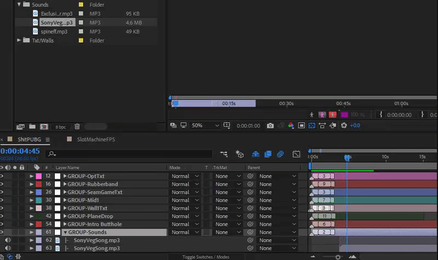438x260 pixels.
Task: Delete selected item with trash icon
Action: coord(77,127)
